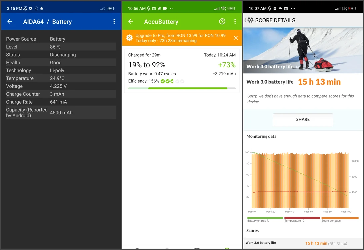Image resolution: width=364 pixels, height=250 pixels.
Task: Tap the orange 15 h 13 min score
Action: pos(319,82)
